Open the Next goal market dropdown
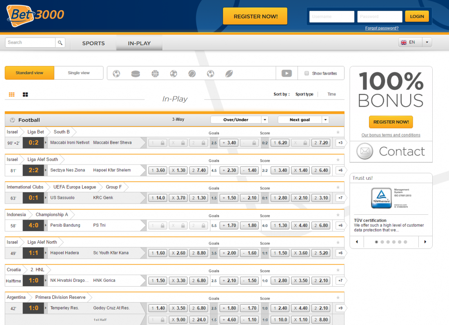This screenshot has height=325, width=449. 303,120
